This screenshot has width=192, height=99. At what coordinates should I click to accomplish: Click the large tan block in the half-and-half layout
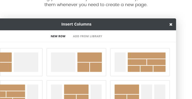coord(90,57)
